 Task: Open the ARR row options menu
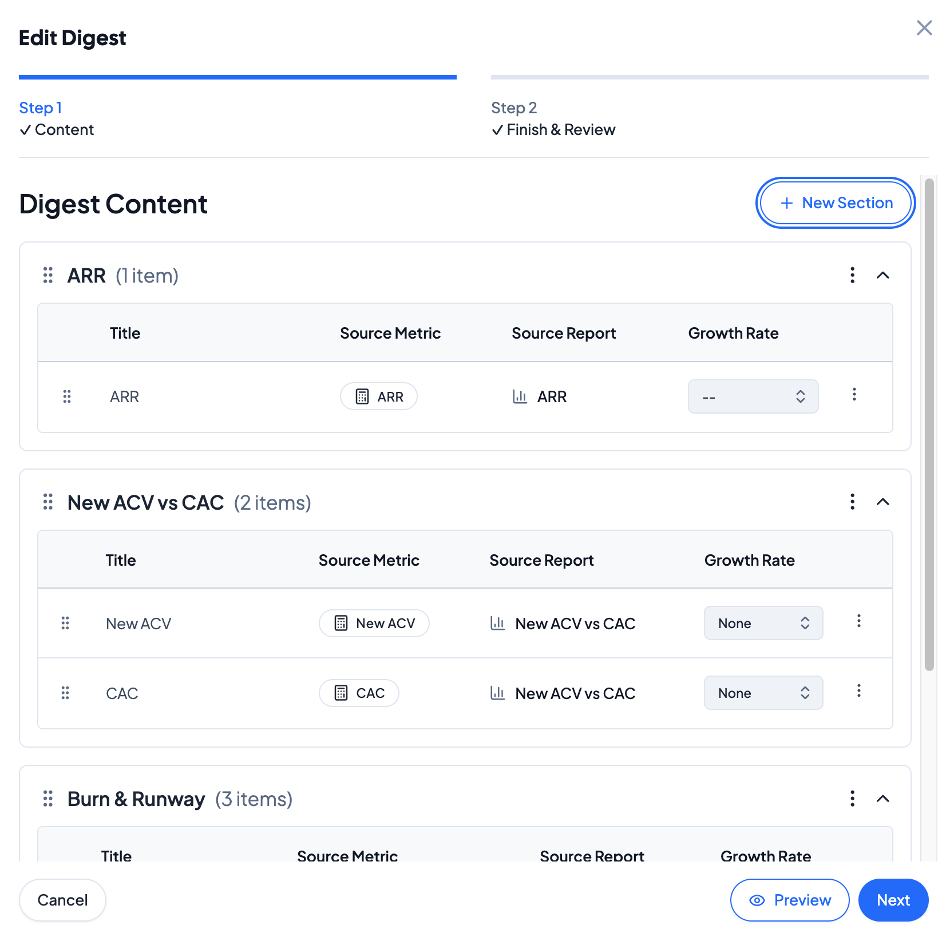pyautogui.click(x=854, y=395)
